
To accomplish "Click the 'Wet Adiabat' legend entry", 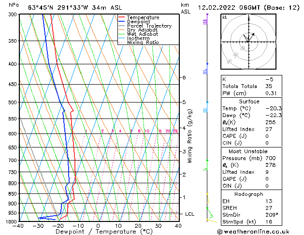I will [143, 34].
